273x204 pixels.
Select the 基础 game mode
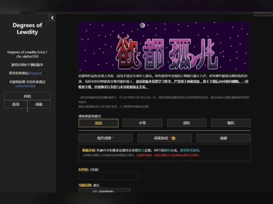click(98, 123)
